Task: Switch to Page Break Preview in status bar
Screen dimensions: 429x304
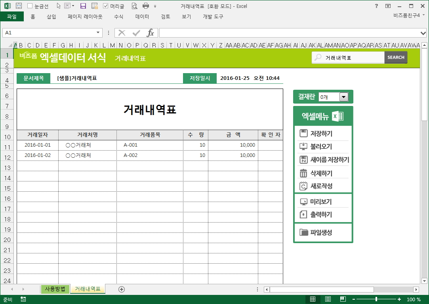Action: point(343,299)
